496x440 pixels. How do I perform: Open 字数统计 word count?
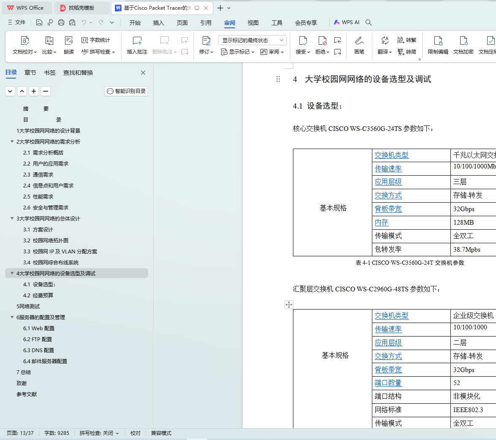click(x=95, y=40)
